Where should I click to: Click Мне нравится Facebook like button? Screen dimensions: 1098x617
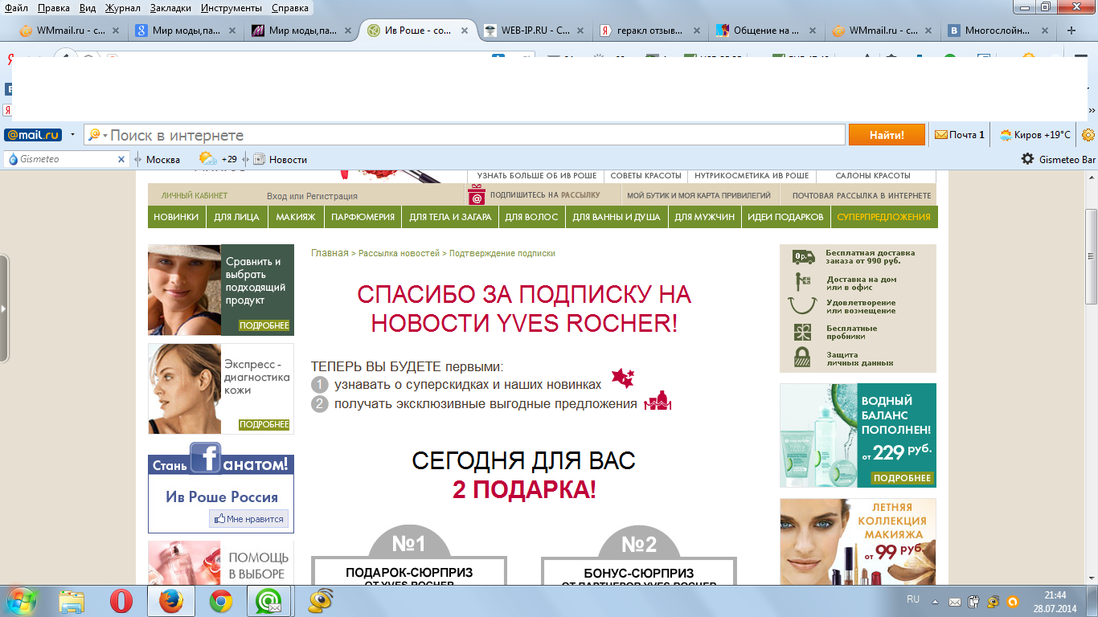(248, 519)
